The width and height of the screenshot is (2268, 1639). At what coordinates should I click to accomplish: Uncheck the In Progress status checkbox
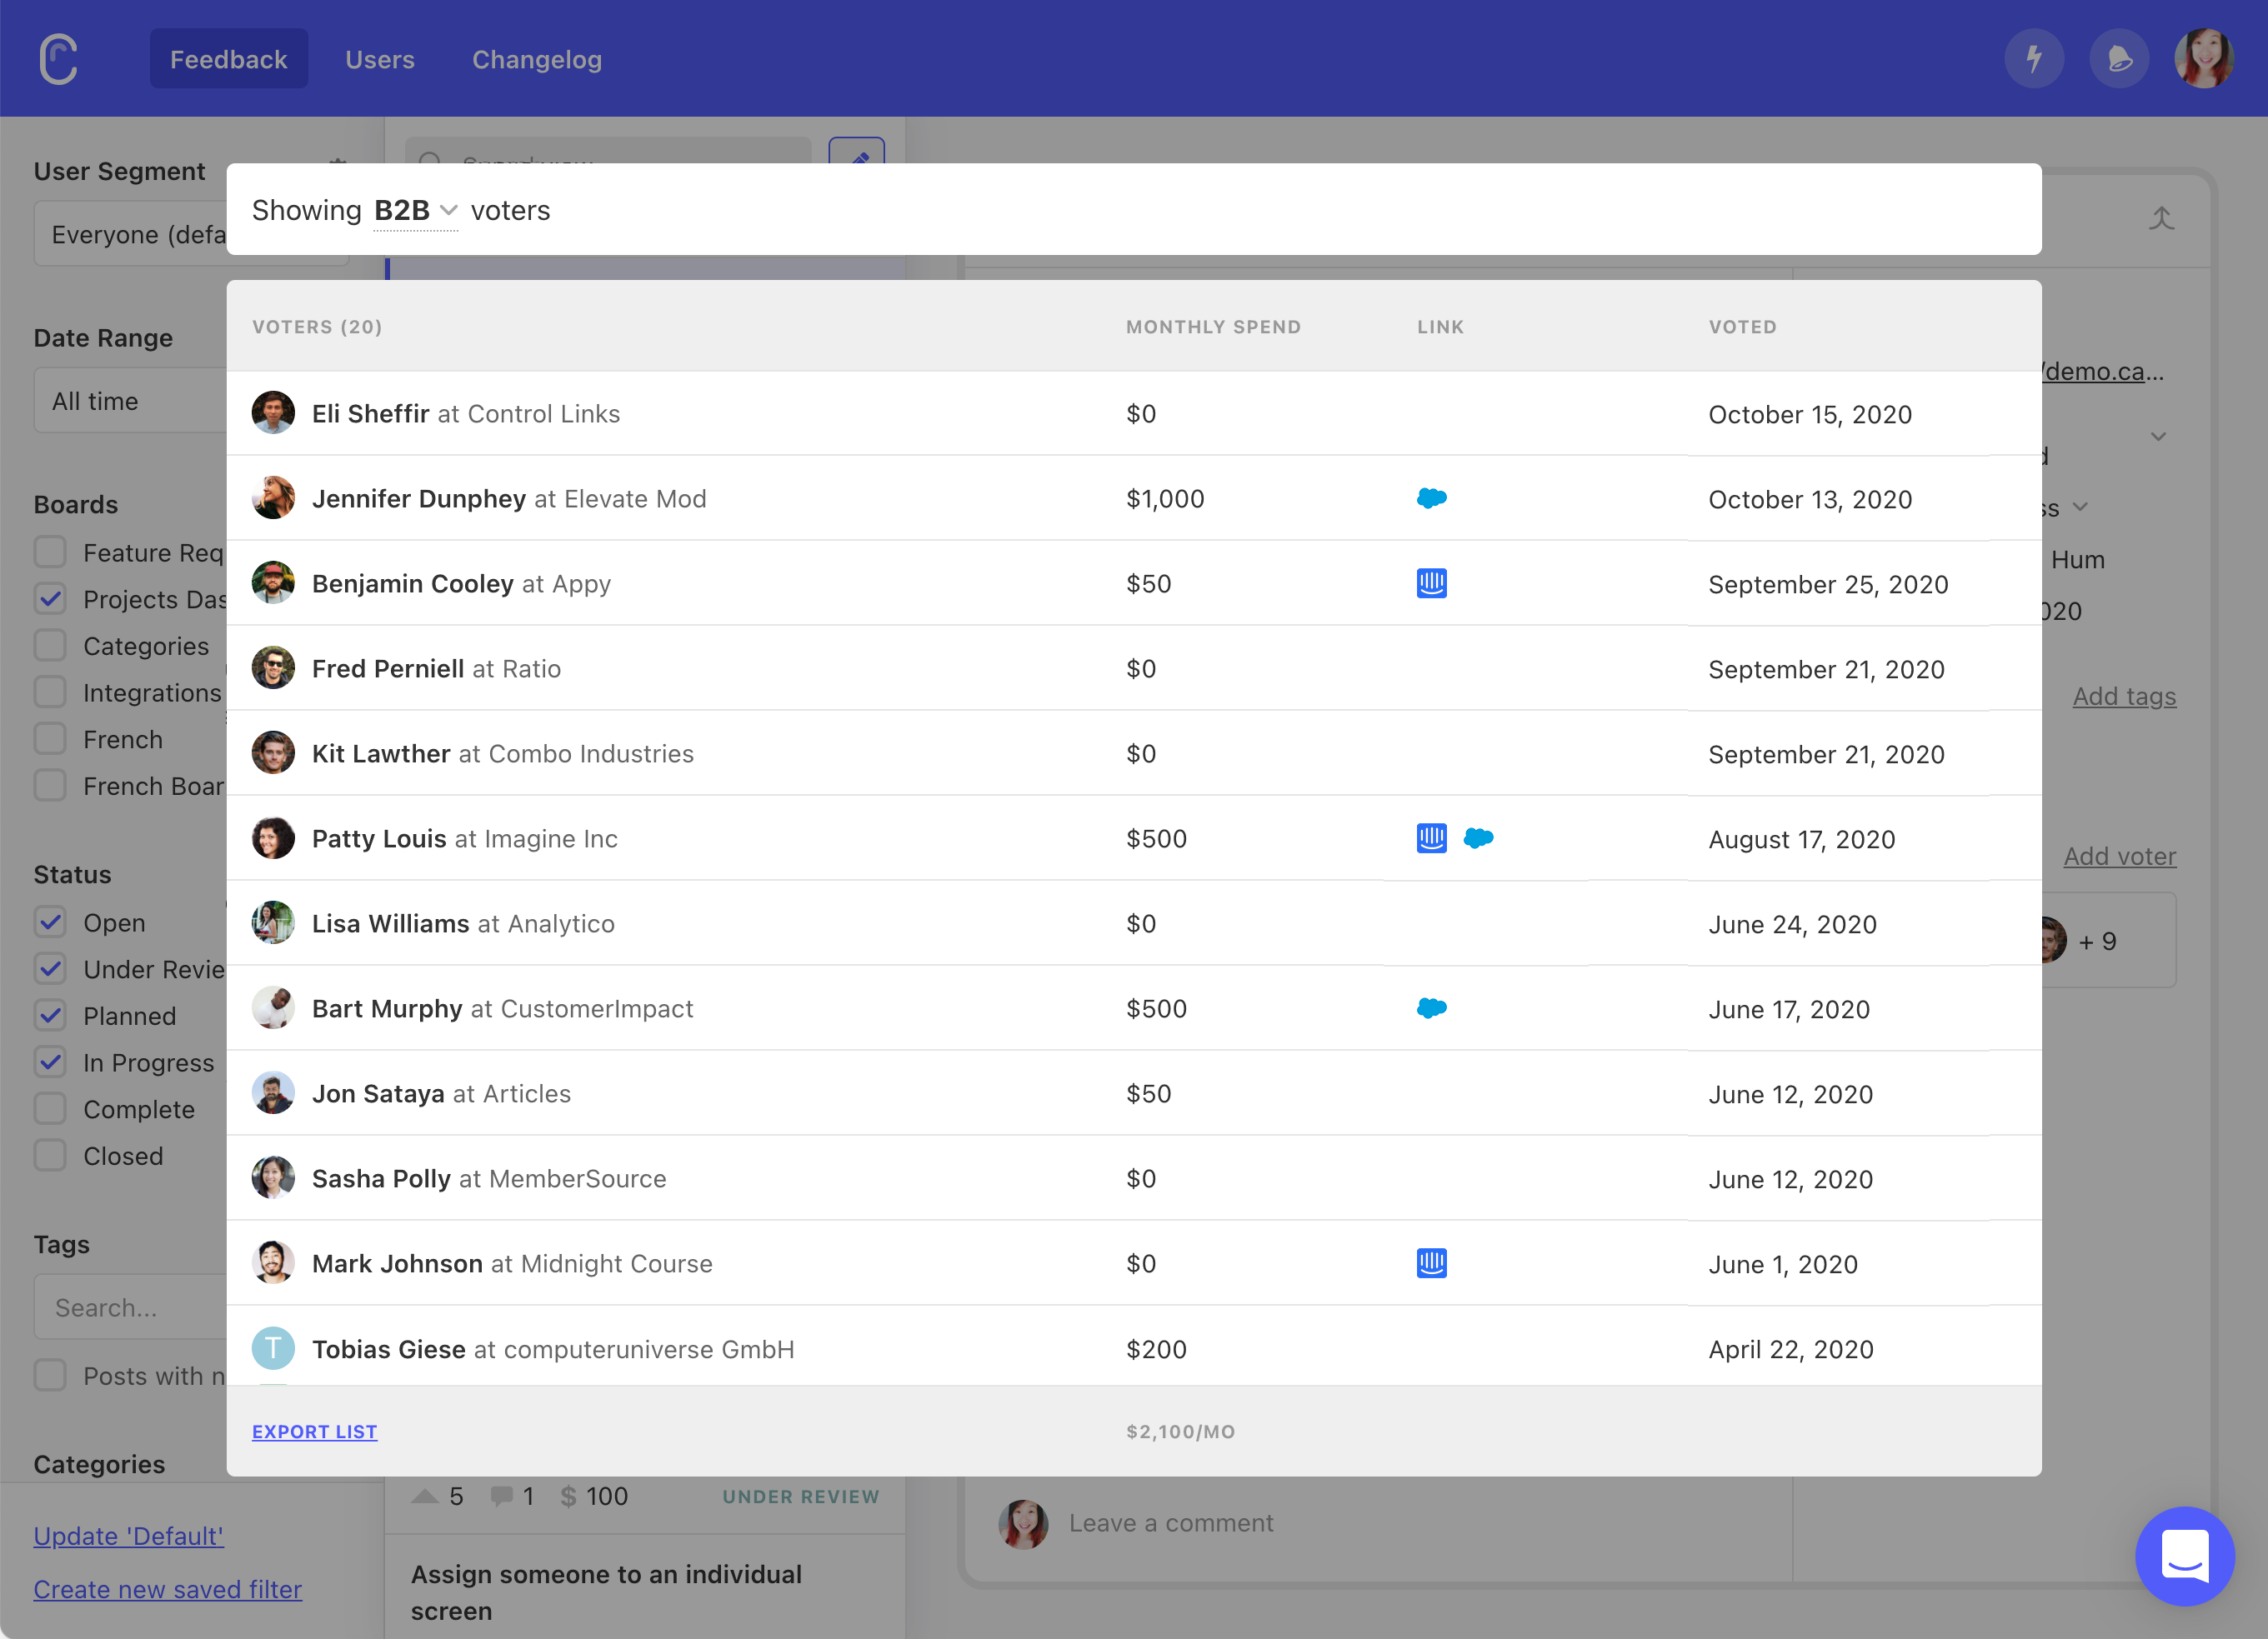click(x=50, y=1062)
